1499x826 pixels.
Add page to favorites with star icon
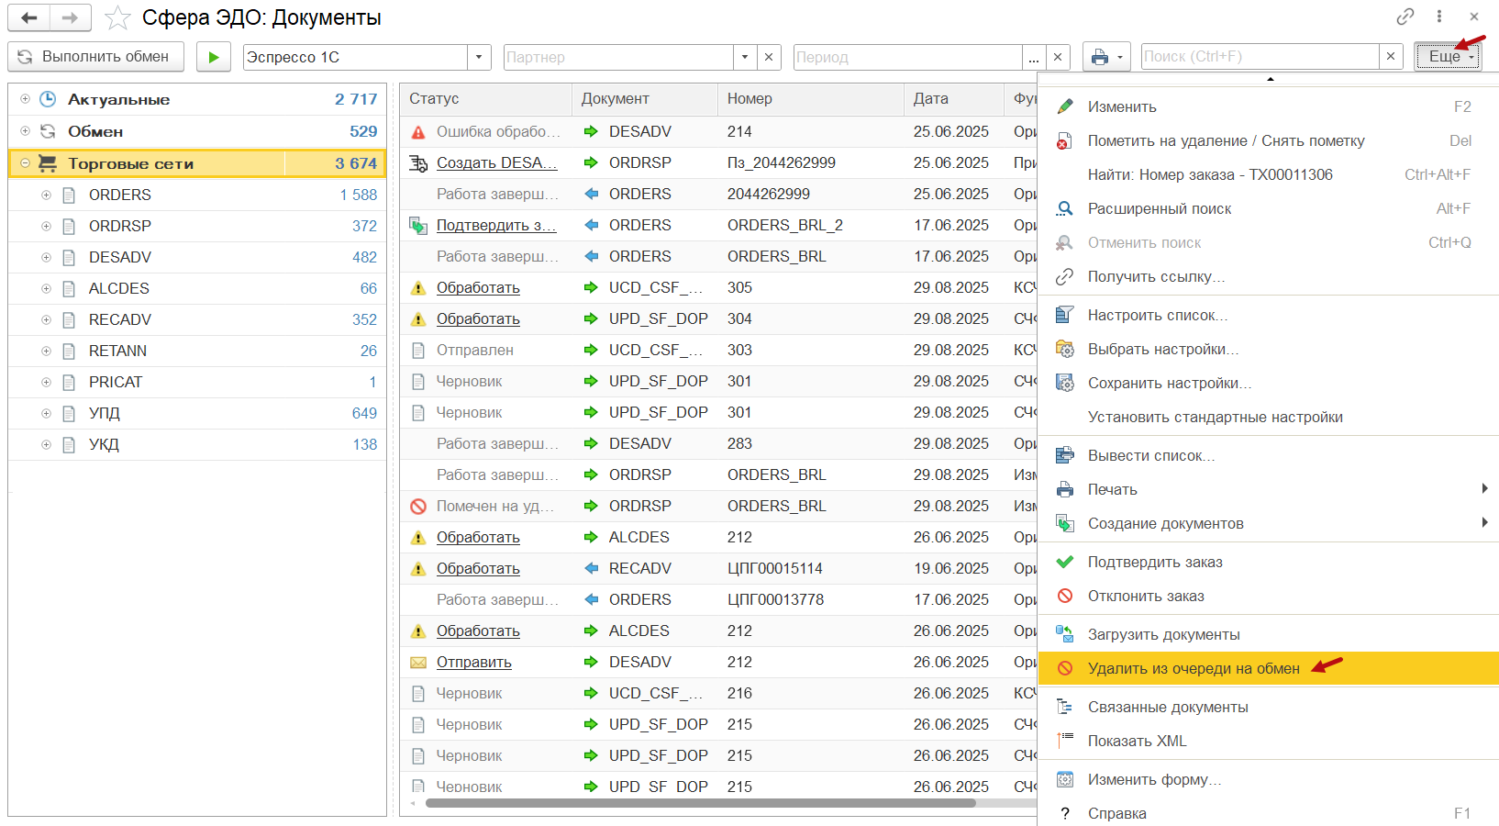(x=117, y=17)
